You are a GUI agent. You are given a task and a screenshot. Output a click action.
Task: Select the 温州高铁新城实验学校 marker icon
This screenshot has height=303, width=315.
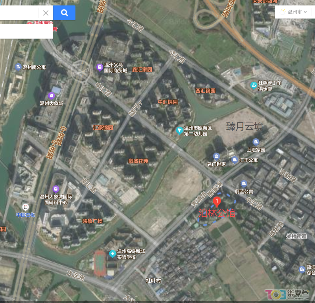[113, 254]
